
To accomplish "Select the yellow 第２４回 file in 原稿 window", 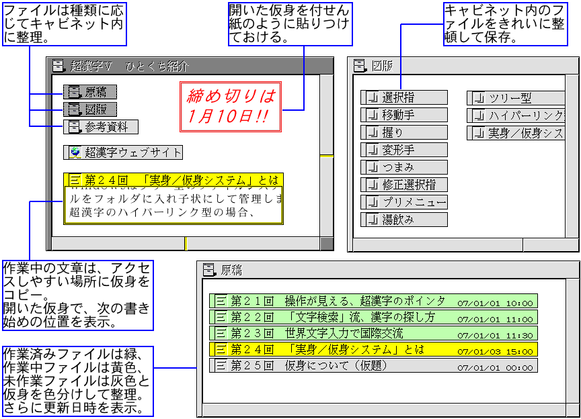I will (x=373, y=349).
